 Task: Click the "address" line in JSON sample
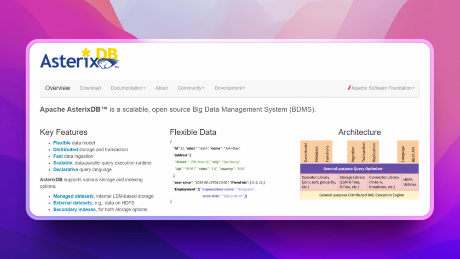(182, 155)
